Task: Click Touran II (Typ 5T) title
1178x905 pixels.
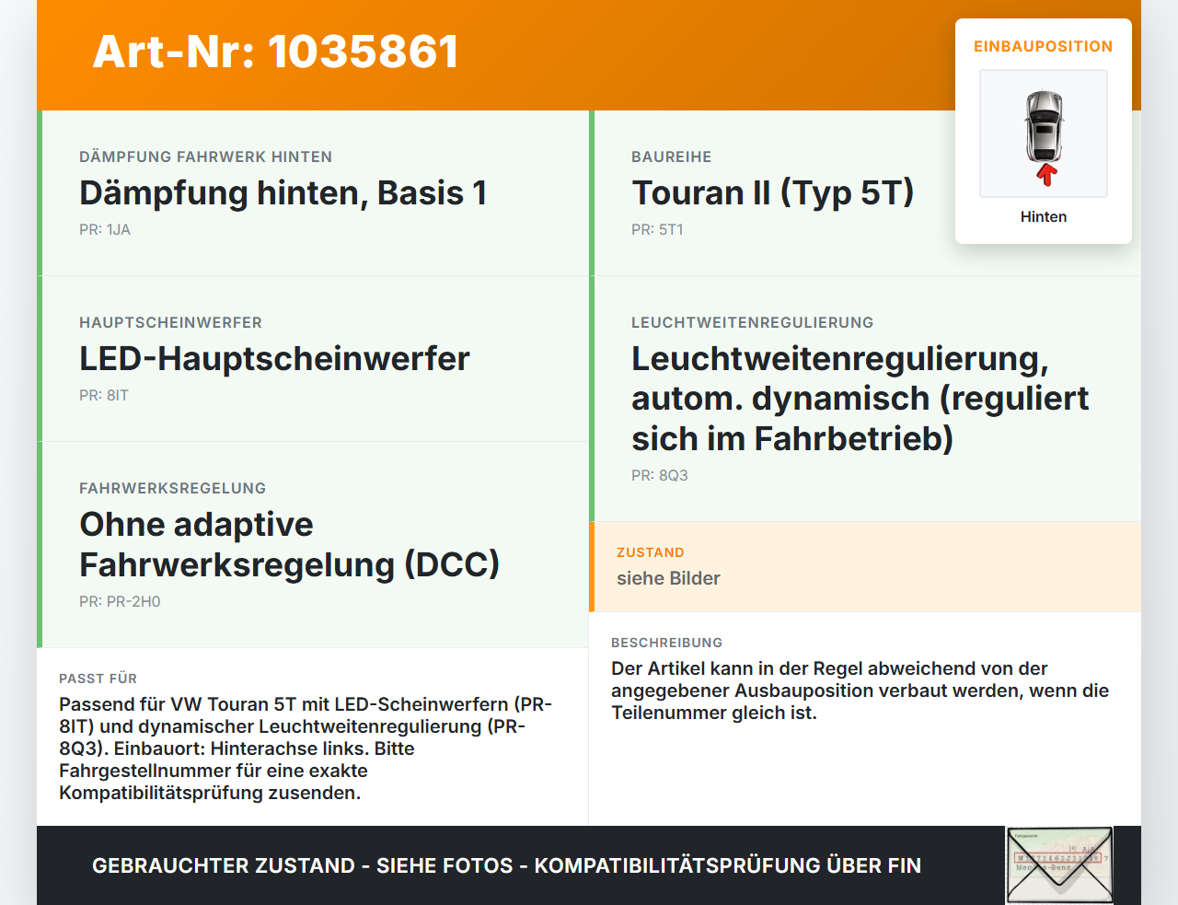Action: [772, 192]
